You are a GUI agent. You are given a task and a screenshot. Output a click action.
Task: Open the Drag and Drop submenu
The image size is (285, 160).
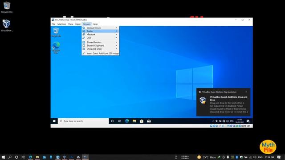(100, 49)
